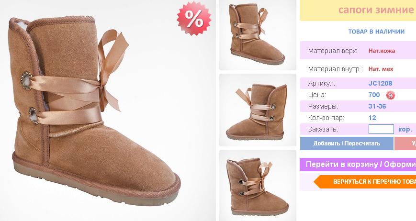The height and width of the screenshot is (221, 416).
Task: Select the middle boot thumbnail image
Action: 258,110
